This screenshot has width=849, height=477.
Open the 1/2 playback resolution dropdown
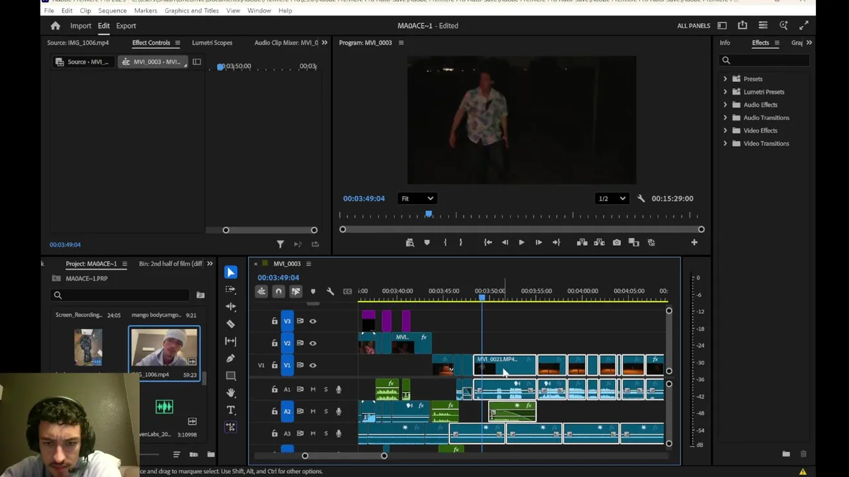612,199
